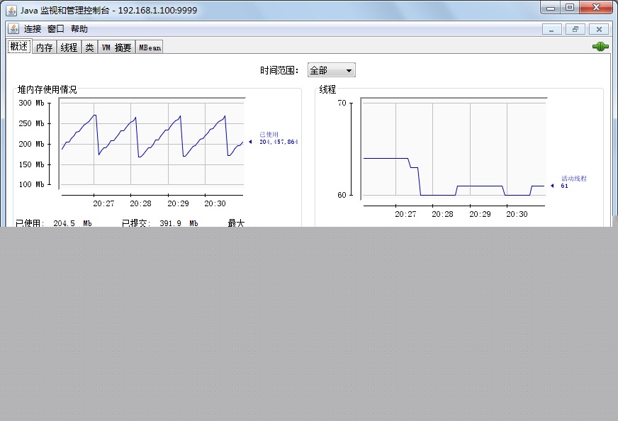
Task: Click the 堆内存使用情况 panel title
Action: pyautogui.click(x=47, y=89)
